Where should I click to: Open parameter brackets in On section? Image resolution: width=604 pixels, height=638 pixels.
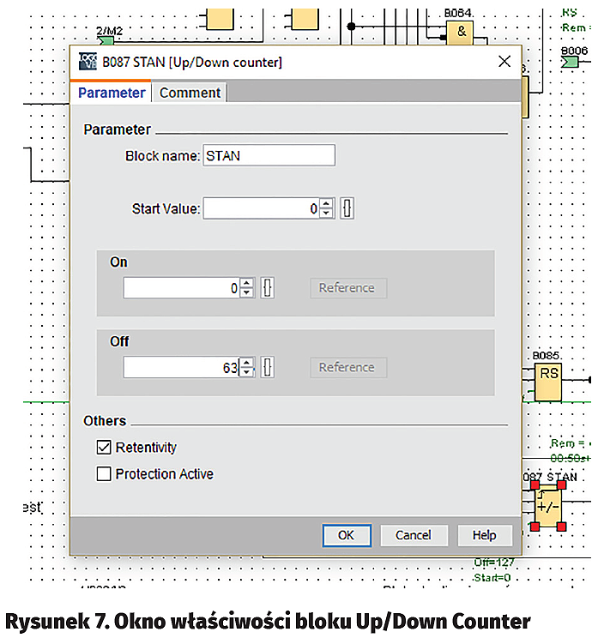click(268, 288)
